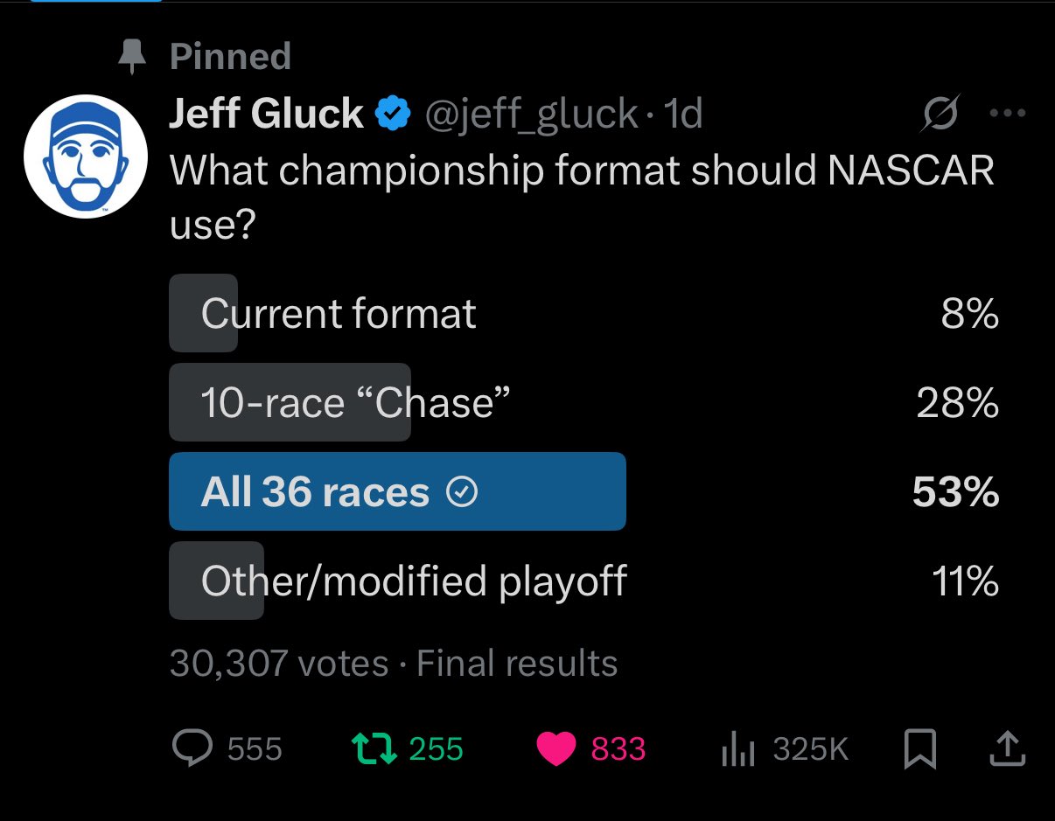Click the 30,307 votes count
Screen dimensions: 1055x821
pyautogui.click(x=278, y=663)
